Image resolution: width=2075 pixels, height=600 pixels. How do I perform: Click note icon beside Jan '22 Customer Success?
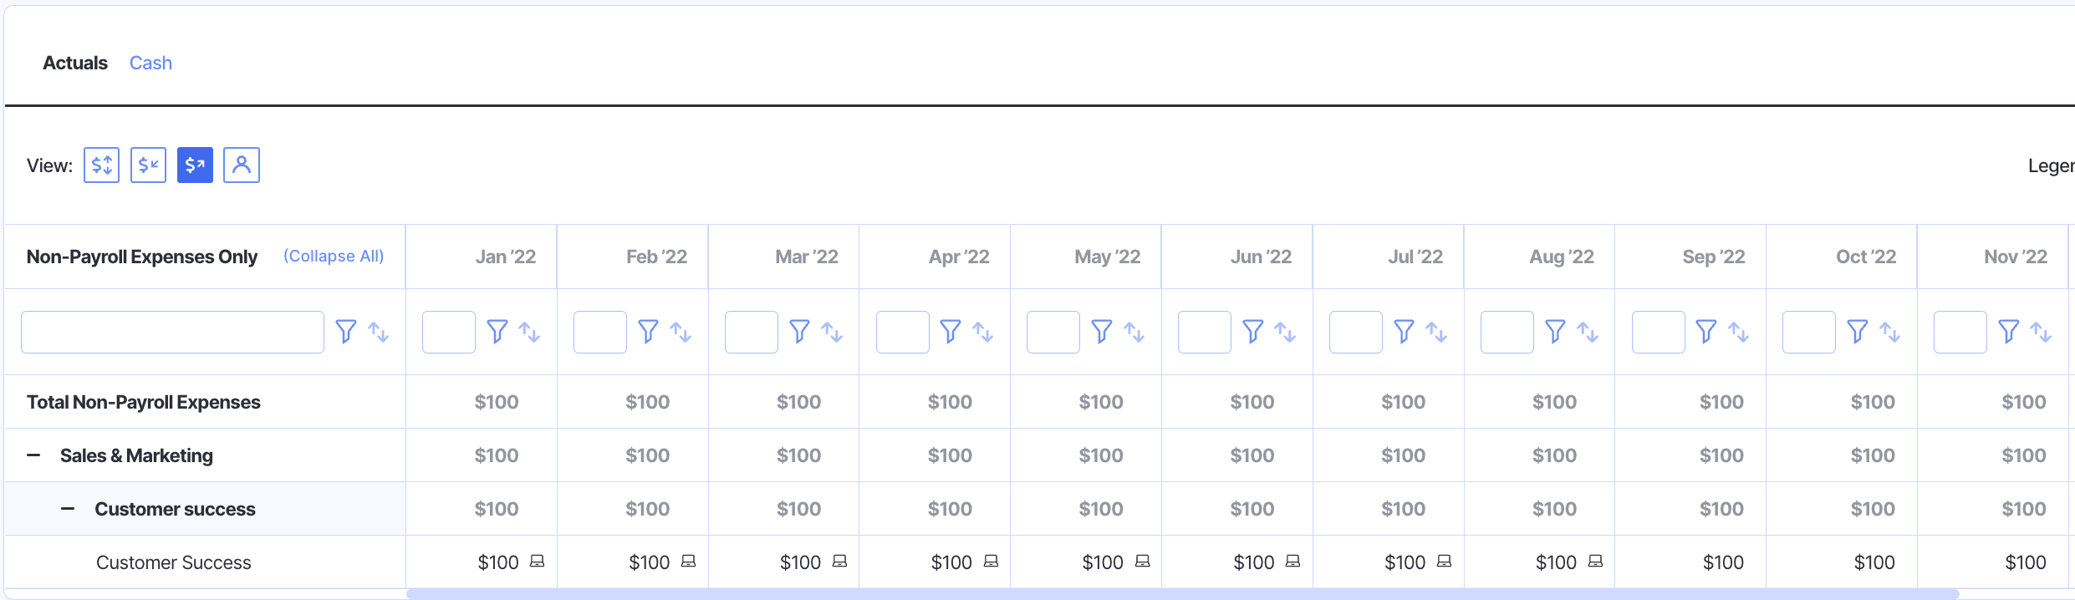538,562
